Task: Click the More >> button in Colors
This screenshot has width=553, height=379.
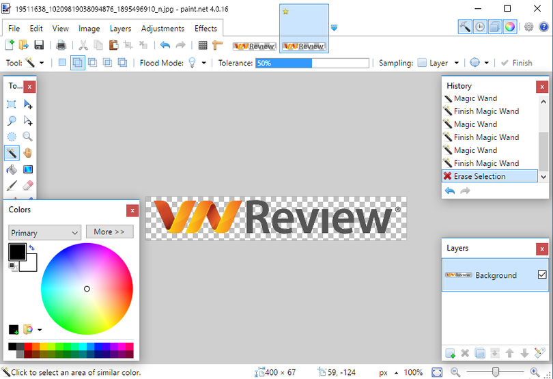Action: point(109,232)
